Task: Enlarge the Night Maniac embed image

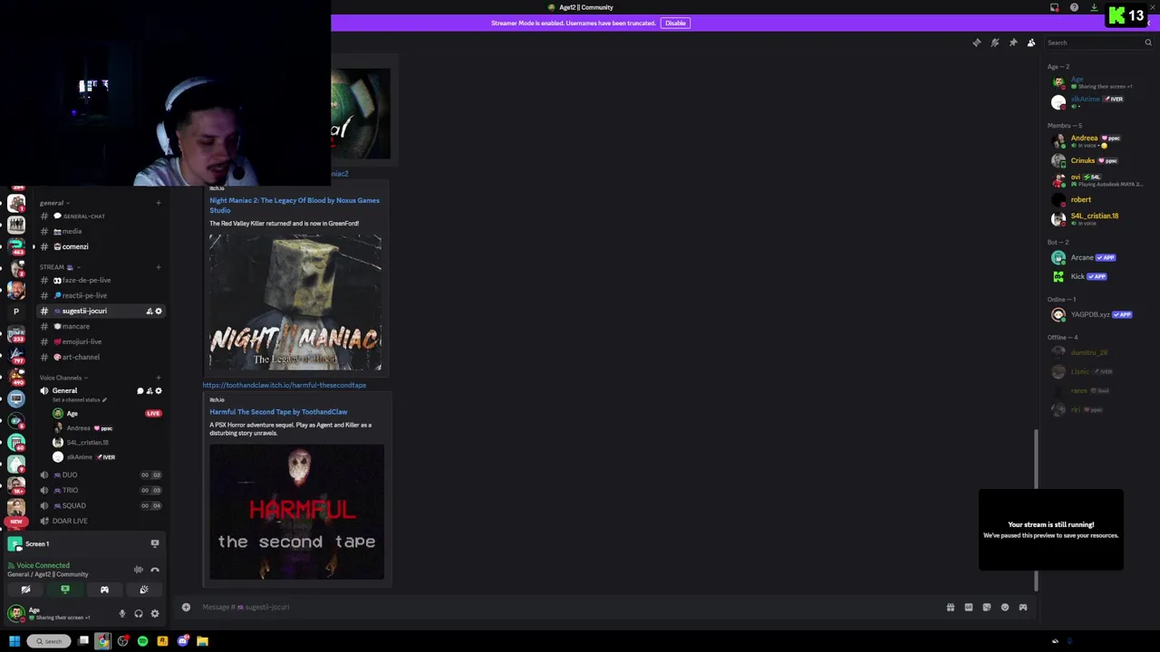Action: [295, 302]
